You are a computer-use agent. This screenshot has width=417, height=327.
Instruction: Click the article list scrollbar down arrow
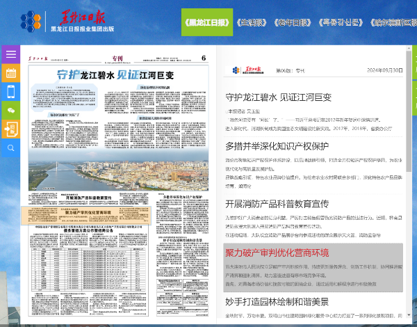click(x=409, y=315)
